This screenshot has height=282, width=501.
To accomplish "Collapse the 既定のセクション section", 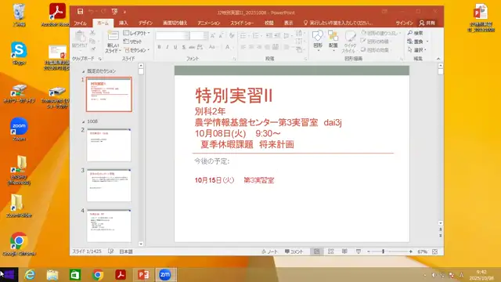I will (84, 71).
